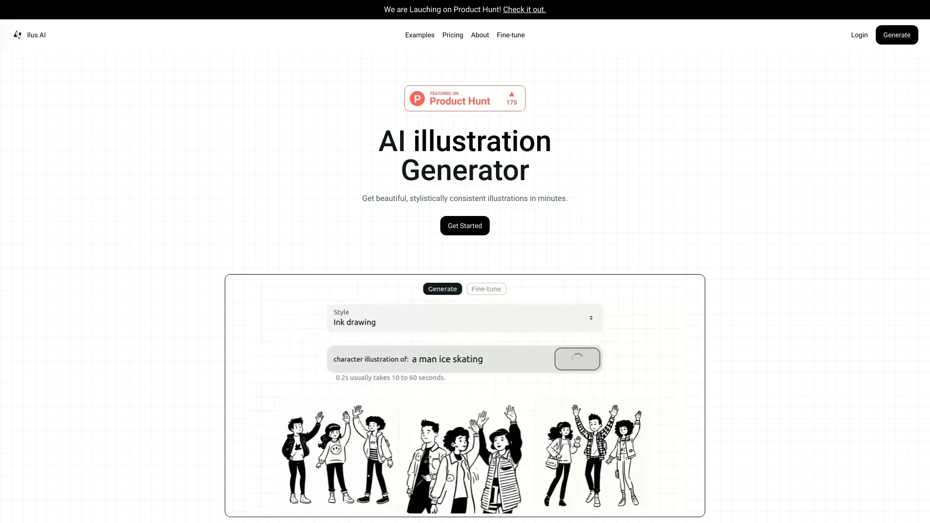Open the Examples navigation menu item

pos(419,34)
